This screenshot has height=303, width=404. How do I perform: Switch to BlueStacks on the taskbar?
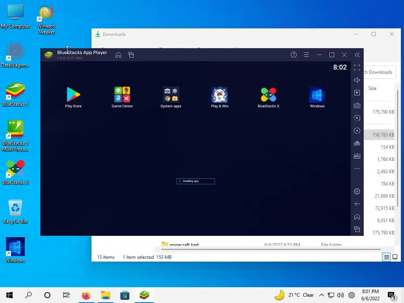pyautogui.click(x=144, y=295)
